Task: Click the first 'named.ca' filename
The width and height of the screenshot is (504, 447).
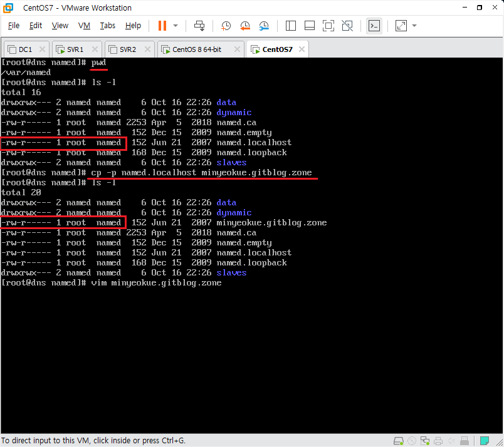Action: [236, 122]
